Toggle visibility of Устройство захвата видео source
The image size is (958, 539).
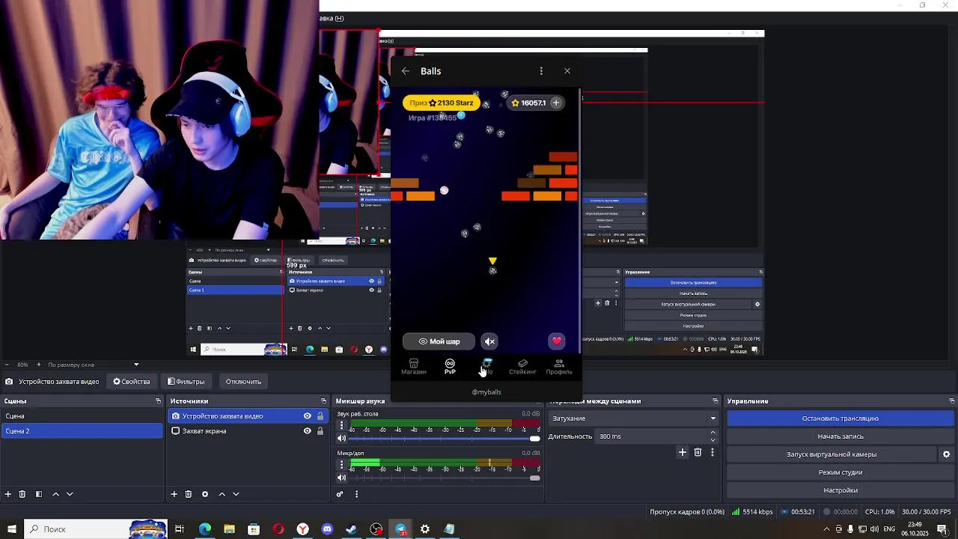pyautogui.click(x=307, y=416)
